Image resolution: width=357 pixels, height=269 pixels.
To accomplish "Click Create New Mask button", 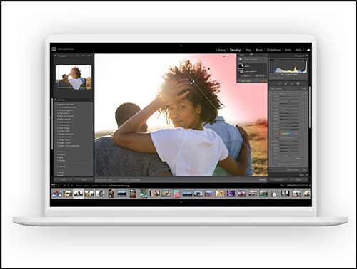I will 252,59.
